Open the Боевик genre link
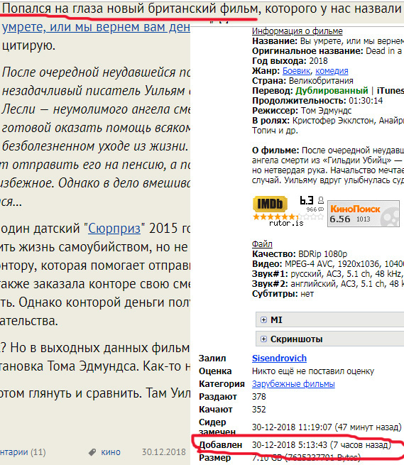Screen dimensions: 404x465 (296, 71)
